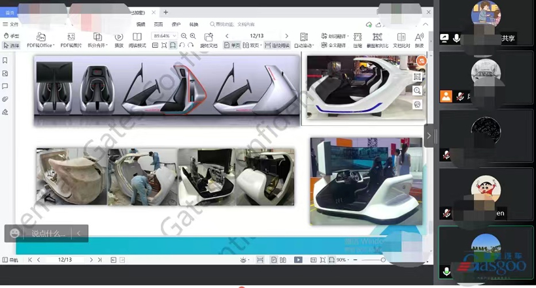Toggle single page view (单页)
Screen dimensions: 536x288
pyautogui.click(x=231, y=46)
